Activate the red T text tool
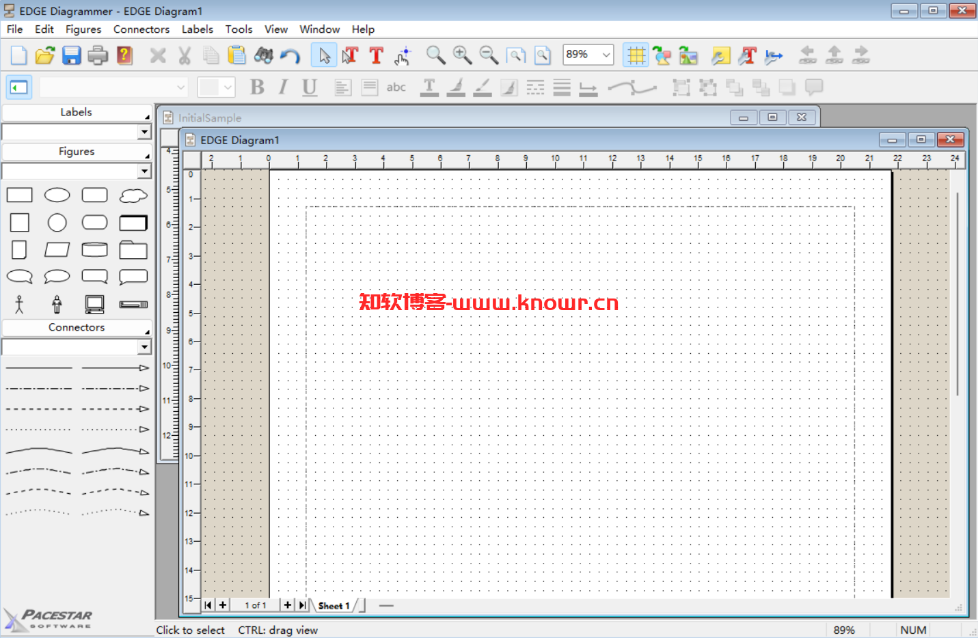Image resolution: width=978 pixels, height=638 pixels. pyautogui.click(x=376, y=55)
